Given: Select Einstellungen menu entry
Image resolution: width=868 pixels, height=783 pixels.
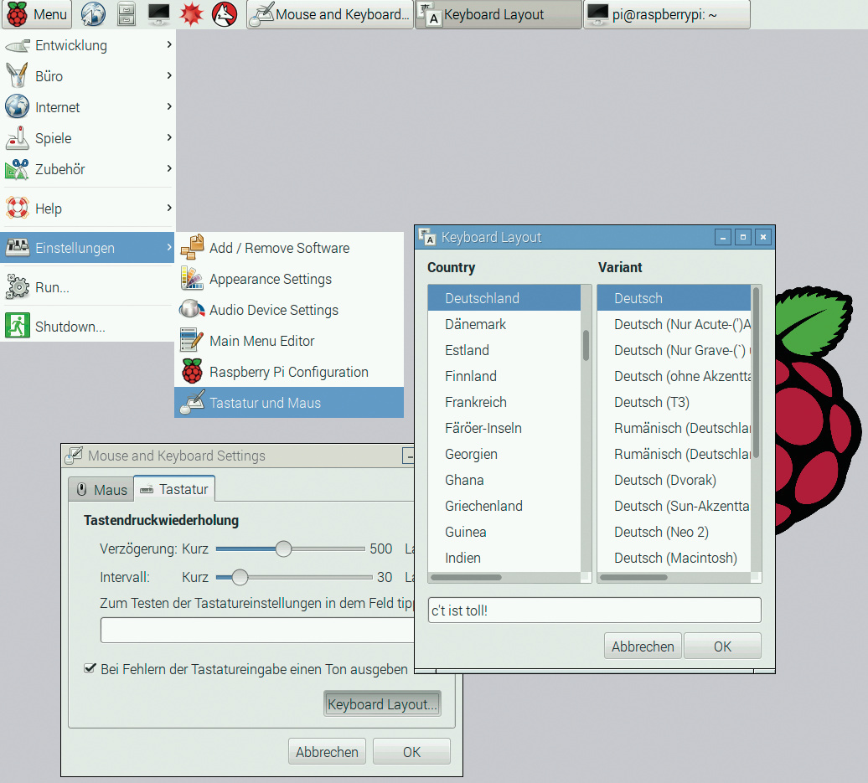Looking at the screenshot, I should (87, 248).
